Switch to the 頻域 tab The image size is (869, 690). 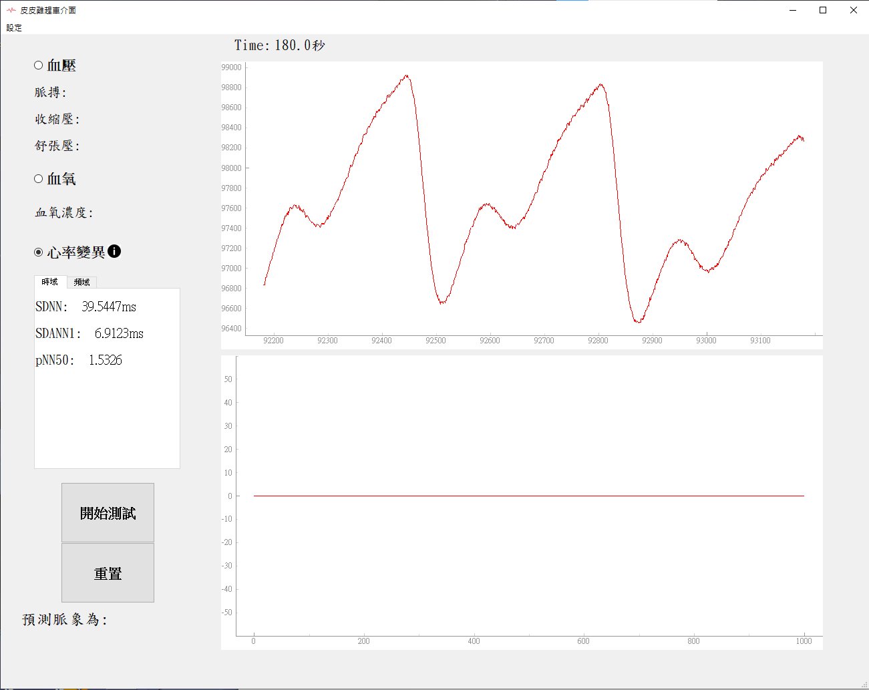82,283
